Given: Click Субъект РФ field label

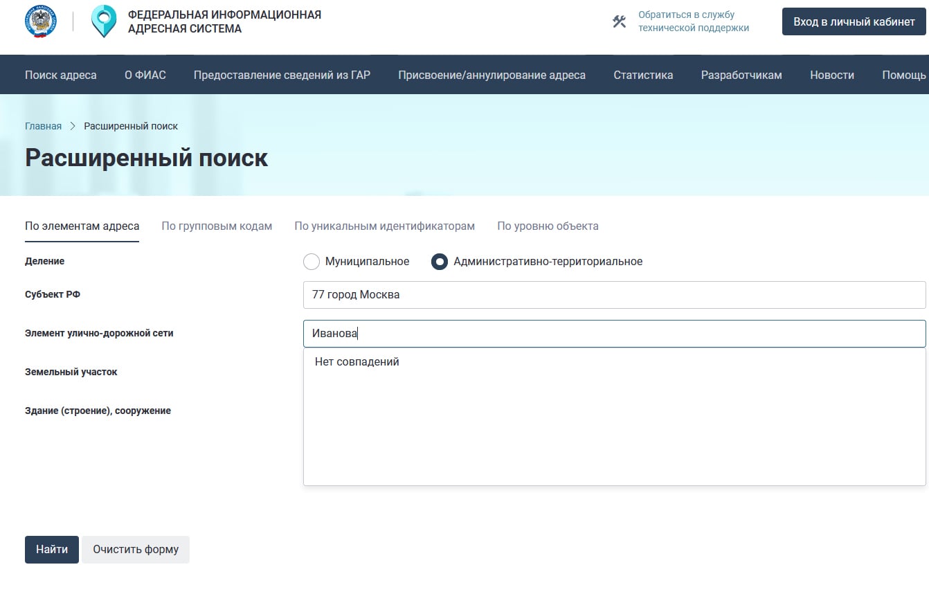Looking at the screenshot, I should coord(53,295).
